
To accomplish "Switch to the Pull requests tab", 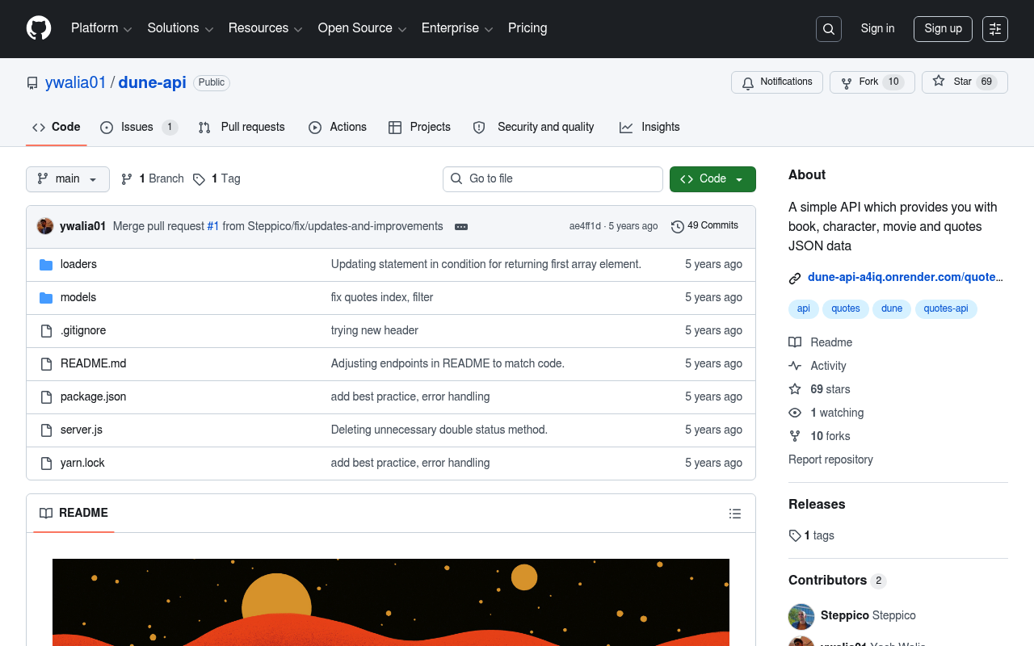I will point(242,128).
